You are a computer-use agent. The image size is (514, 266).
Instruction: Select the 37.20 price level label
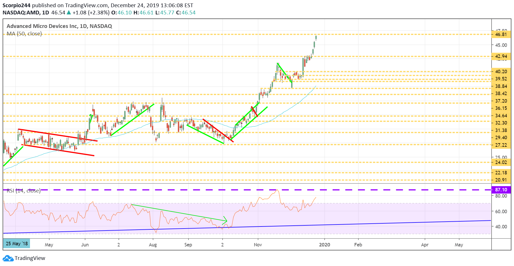pos(501,101)
